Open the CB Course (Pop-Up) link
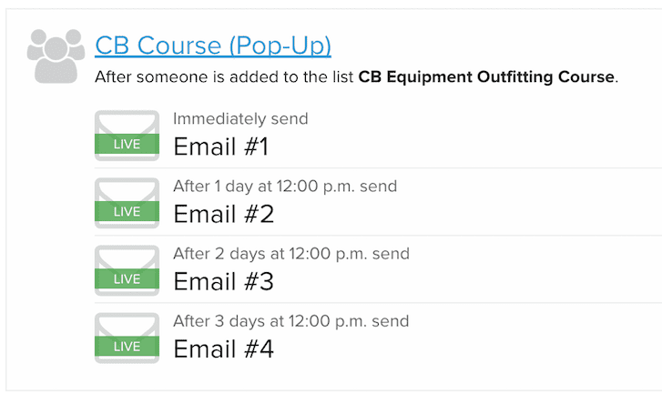The height and width of the screenshot is (394, 662). (x=213, y=45)
